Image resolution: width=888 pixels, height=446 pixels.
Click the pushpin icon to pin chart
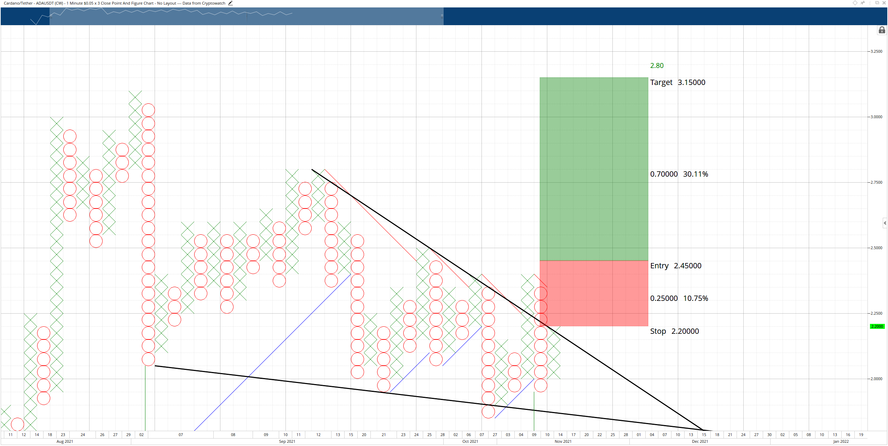click(863, 3)
